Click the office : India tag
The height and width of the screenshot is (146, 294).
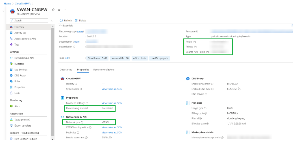coord(140,58)
